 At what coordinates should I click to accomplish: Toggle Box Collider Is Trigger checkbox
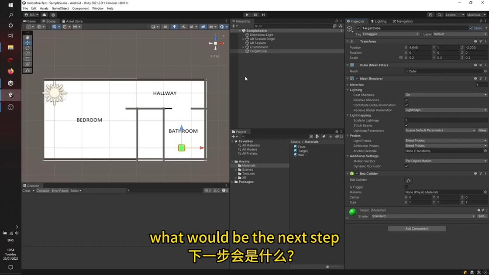point(406,187)
